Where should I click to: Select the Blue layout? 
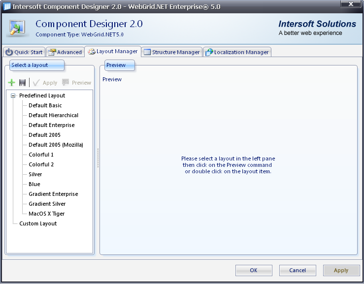coord(34,184)
